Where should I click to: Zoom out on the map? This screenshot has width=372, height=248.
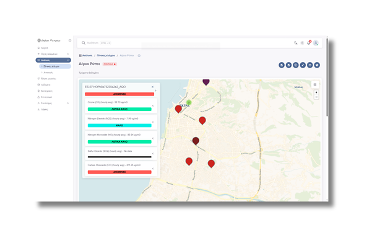[316, 97]
